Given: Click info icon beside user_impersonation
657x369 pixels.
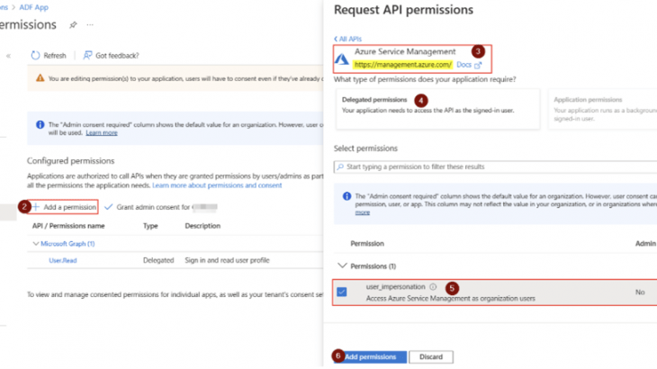Looking at the screenshot, I should [x=433, y=287].
